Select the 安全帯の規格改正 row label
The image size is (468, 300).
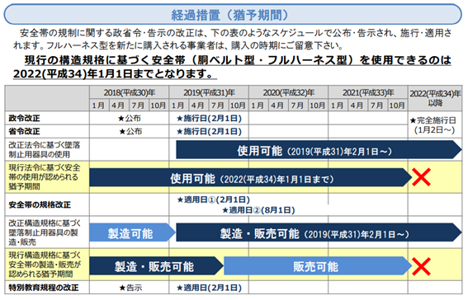click(40, 204)
